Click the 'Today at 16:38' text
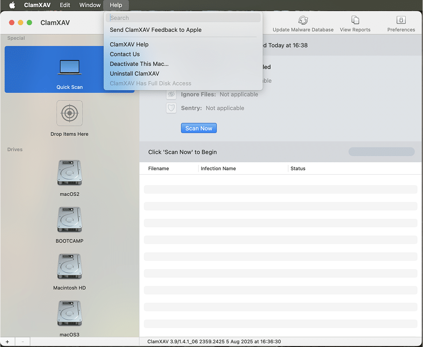The width and height of the screenshot is (423, 347). tap(288, 46)
